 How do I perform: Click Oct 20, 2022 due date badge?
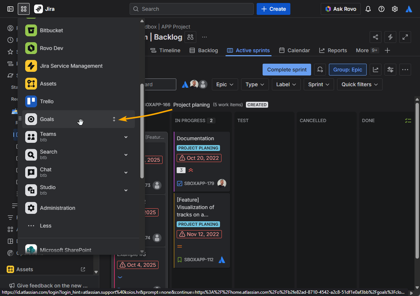click(x=199, y=158)
